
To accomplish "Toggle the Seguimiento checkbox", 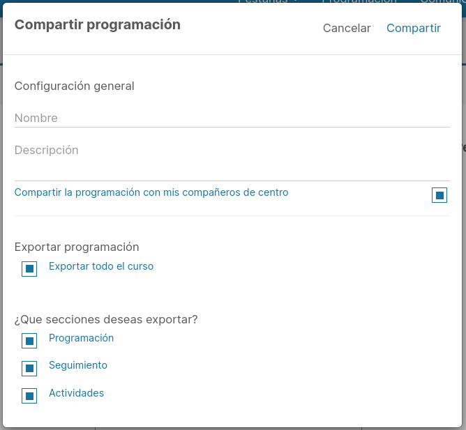I will [x=29, y=369].
